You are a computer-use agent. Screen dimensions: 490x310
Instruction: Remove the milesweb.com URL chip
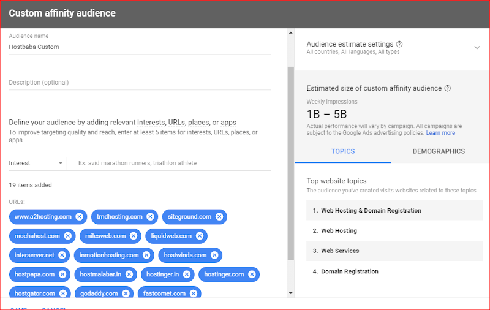134,236
